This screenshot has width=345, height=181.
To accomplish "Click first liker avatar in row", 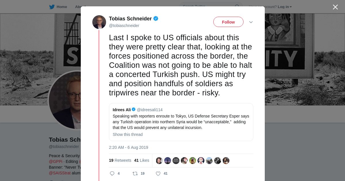I will click(159, 161).
